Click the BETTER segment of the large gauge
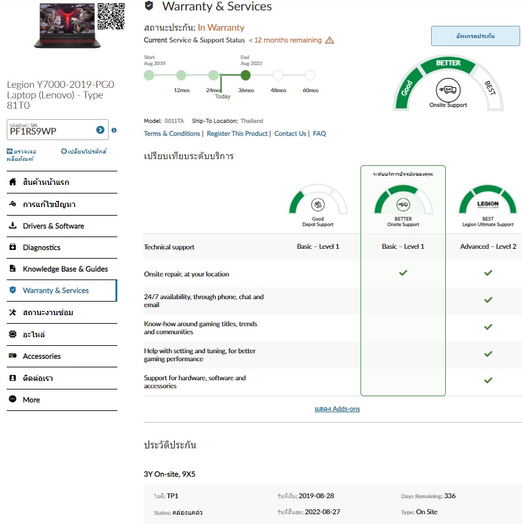 click(448, 63)
